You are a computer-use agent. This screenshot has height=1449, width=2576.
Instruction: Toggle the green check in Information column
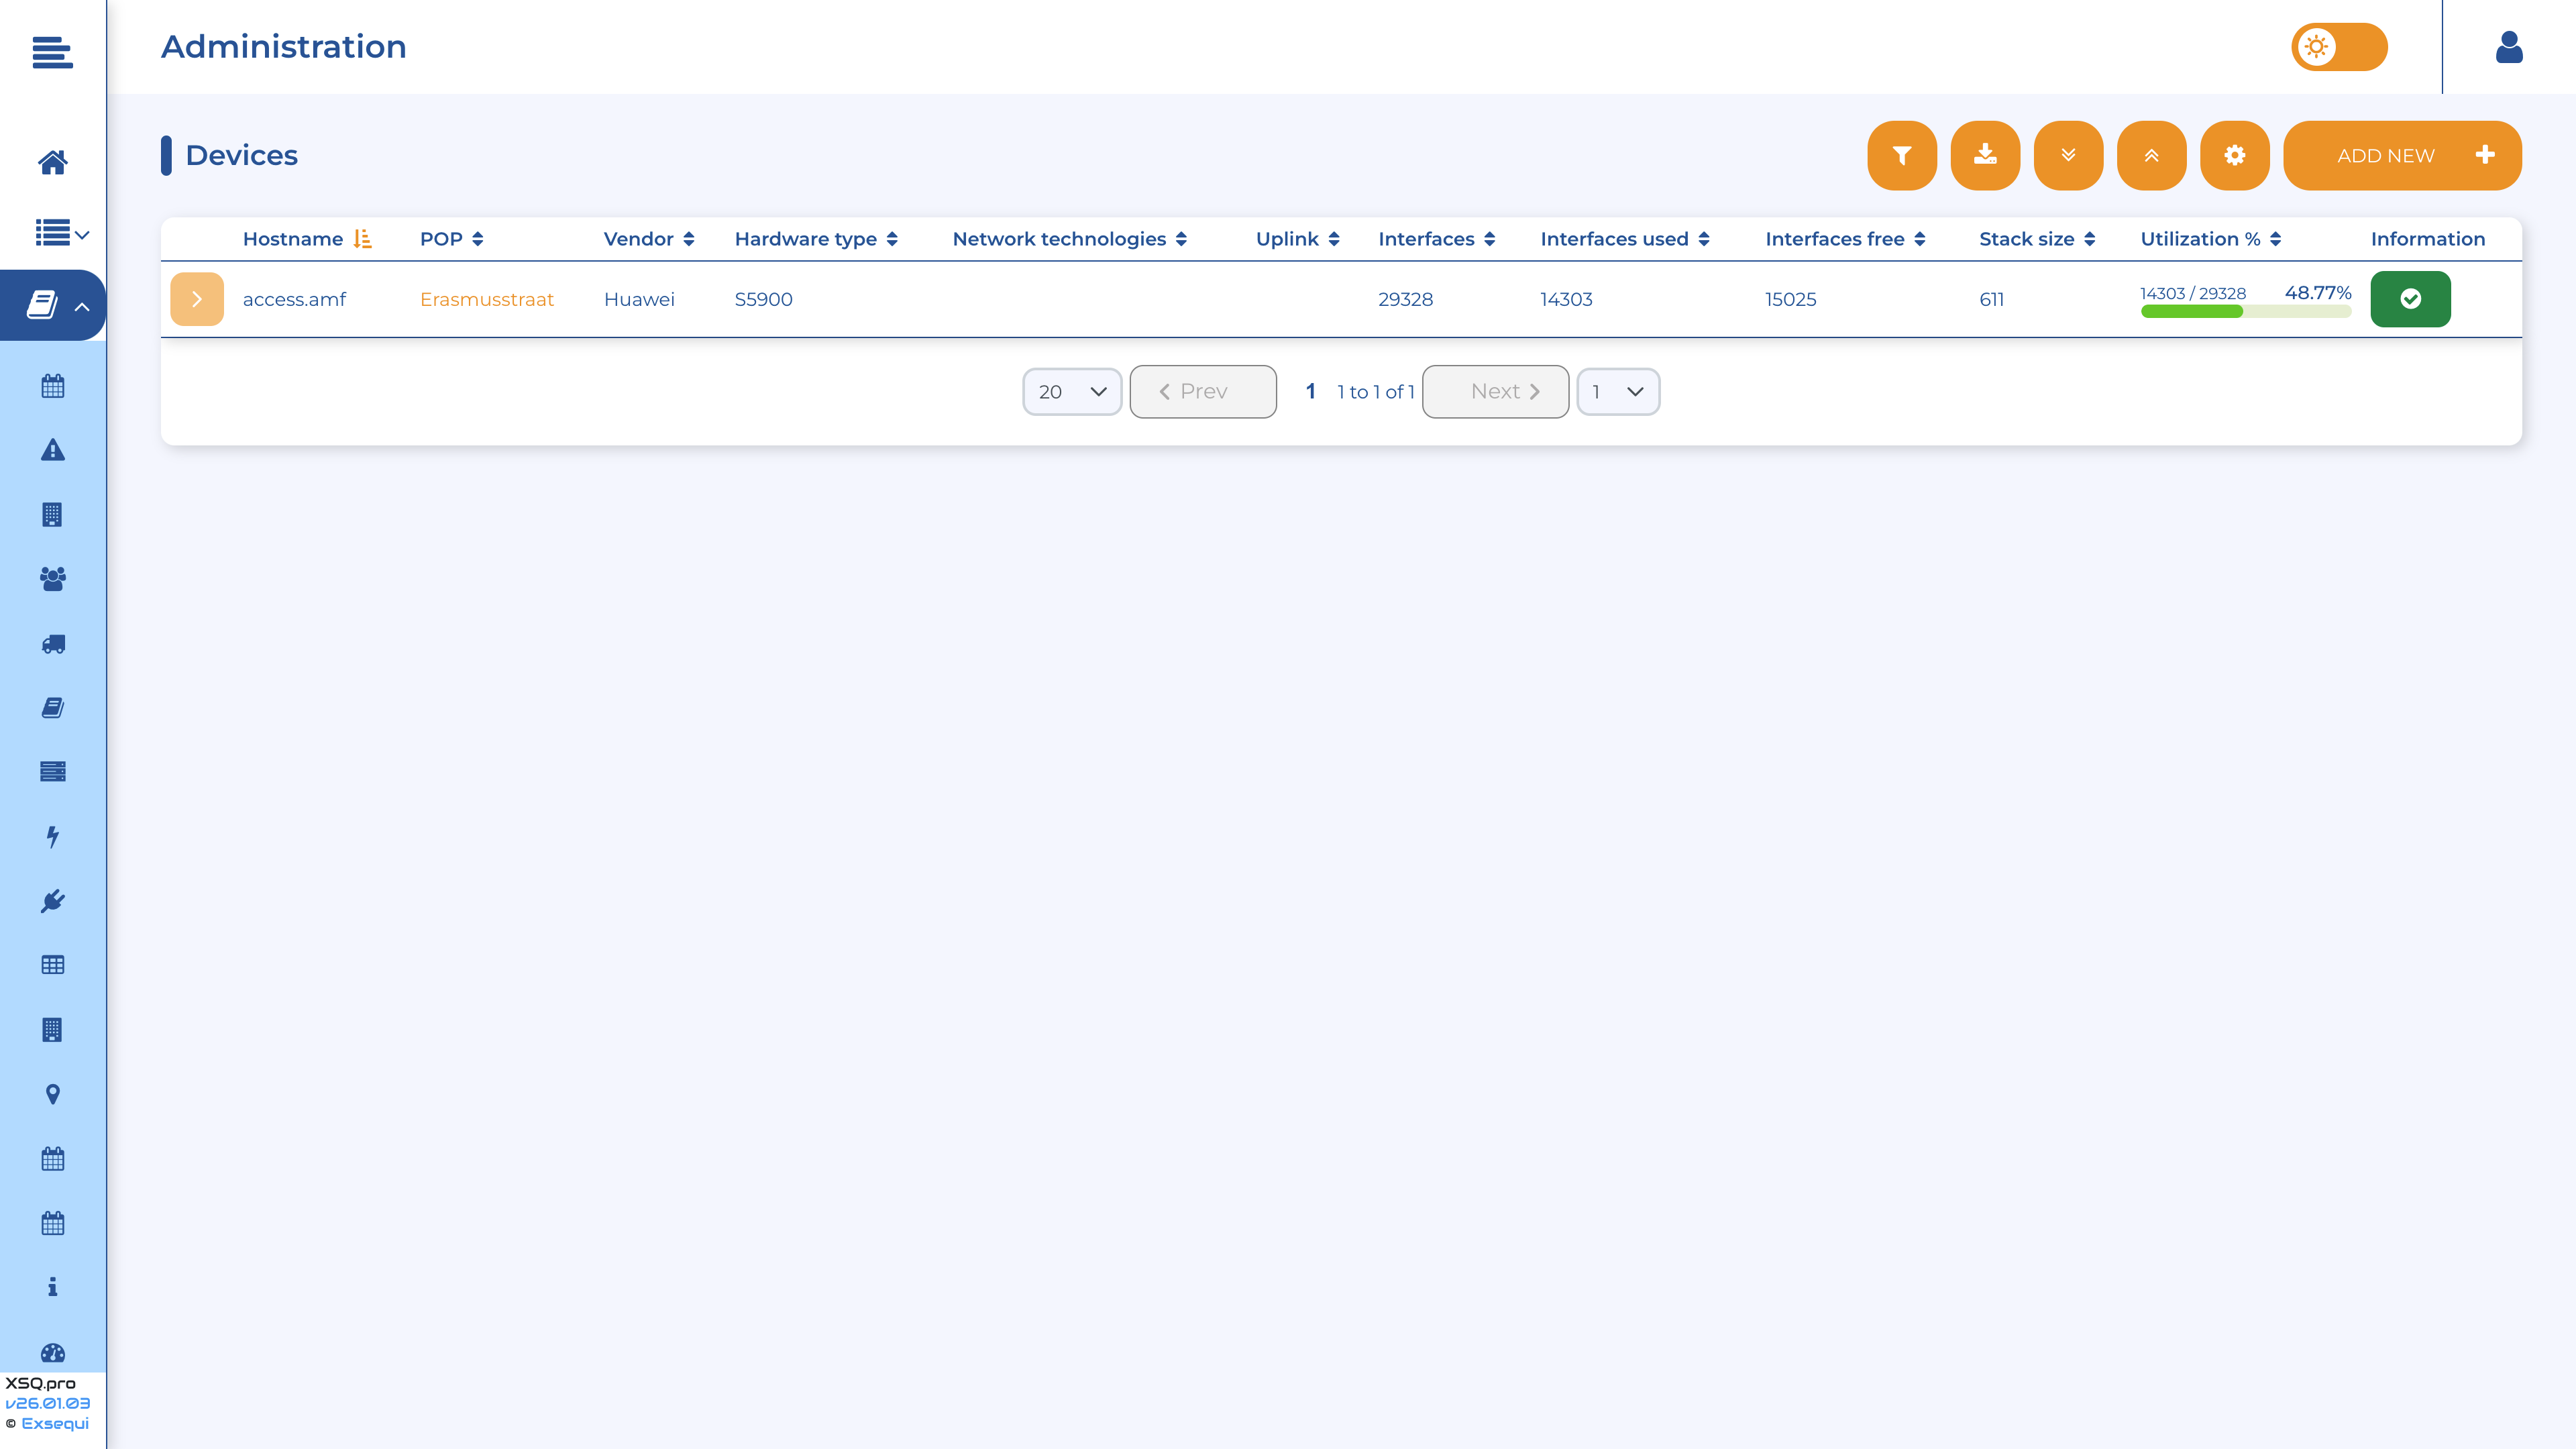pyautogui.click(x=2410, y=298)
